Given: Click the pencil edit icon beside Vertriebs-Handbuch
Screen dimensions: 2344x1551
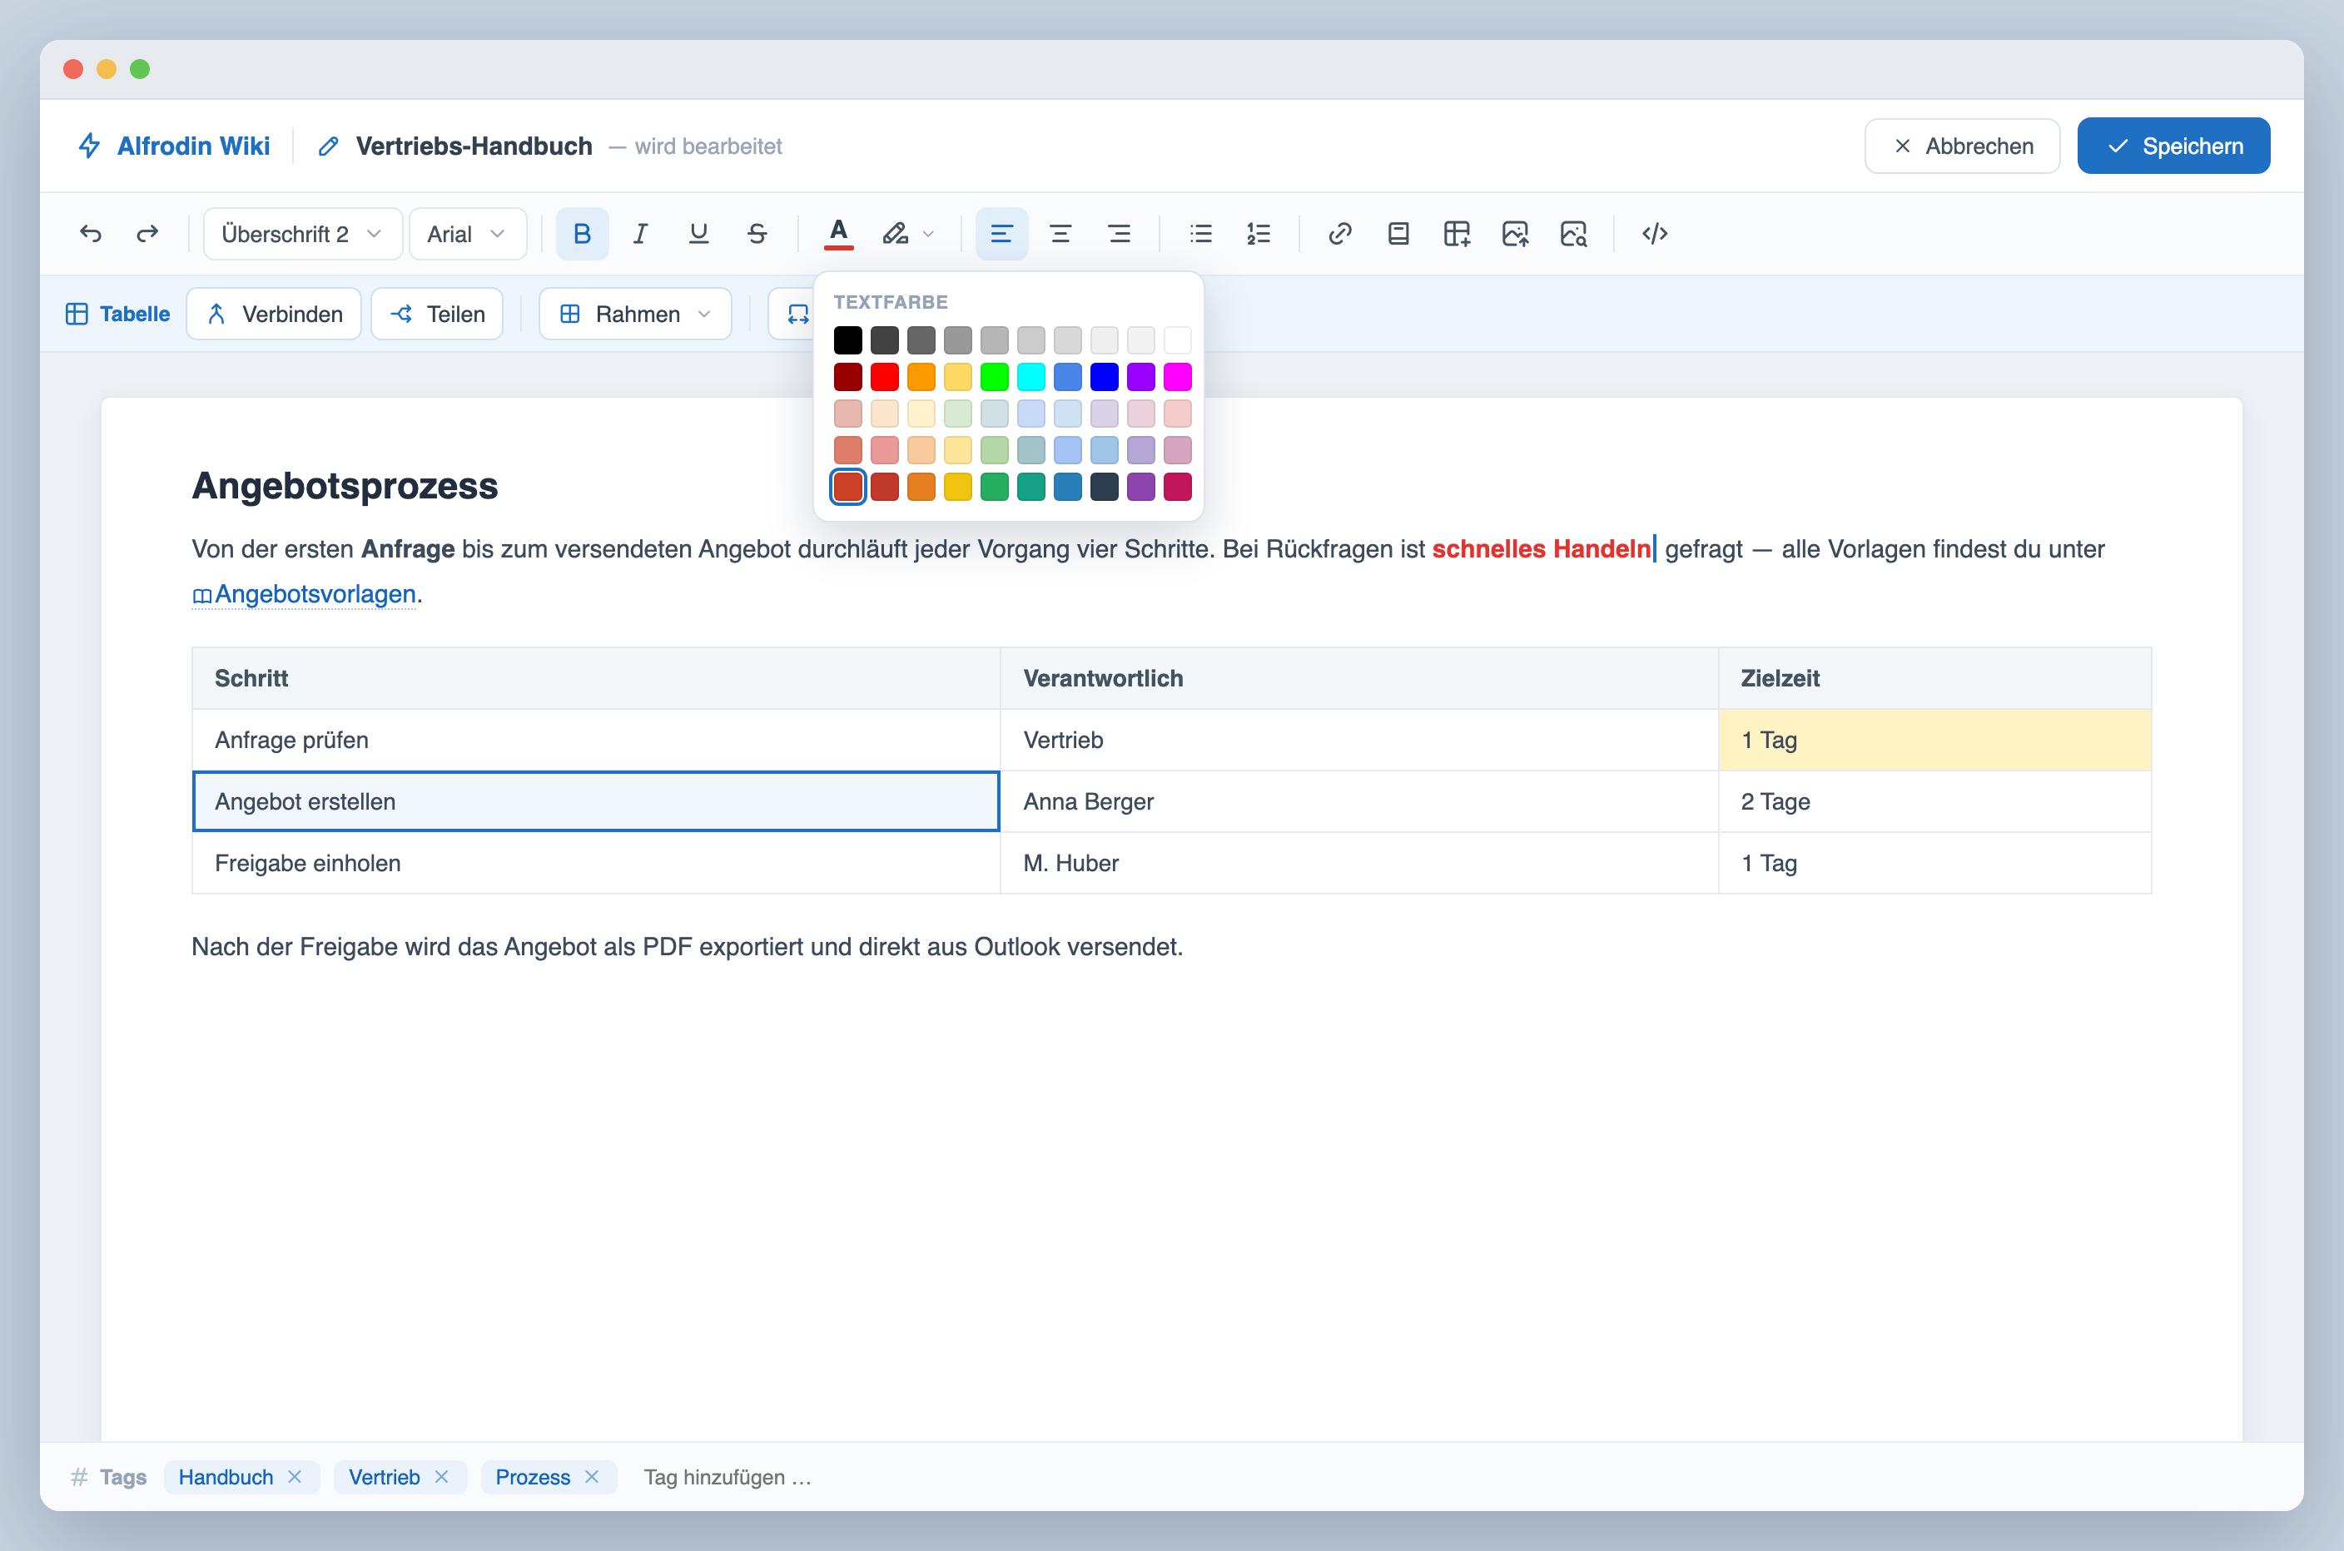Looking at the screenshot, I should coord(329,146).
